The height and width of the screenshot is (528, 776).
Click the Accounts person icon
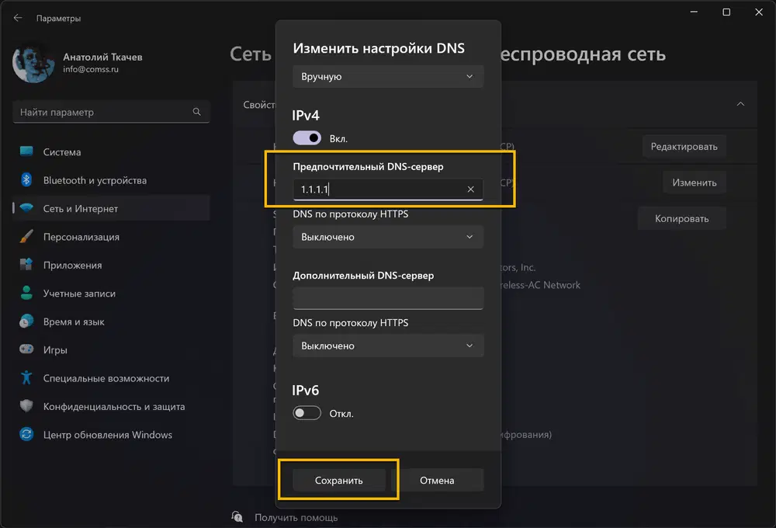click(x=27, y=294)
